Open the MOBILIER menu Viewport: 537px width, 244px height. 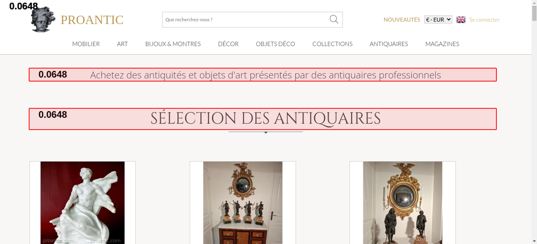click(x=86, y=44)
